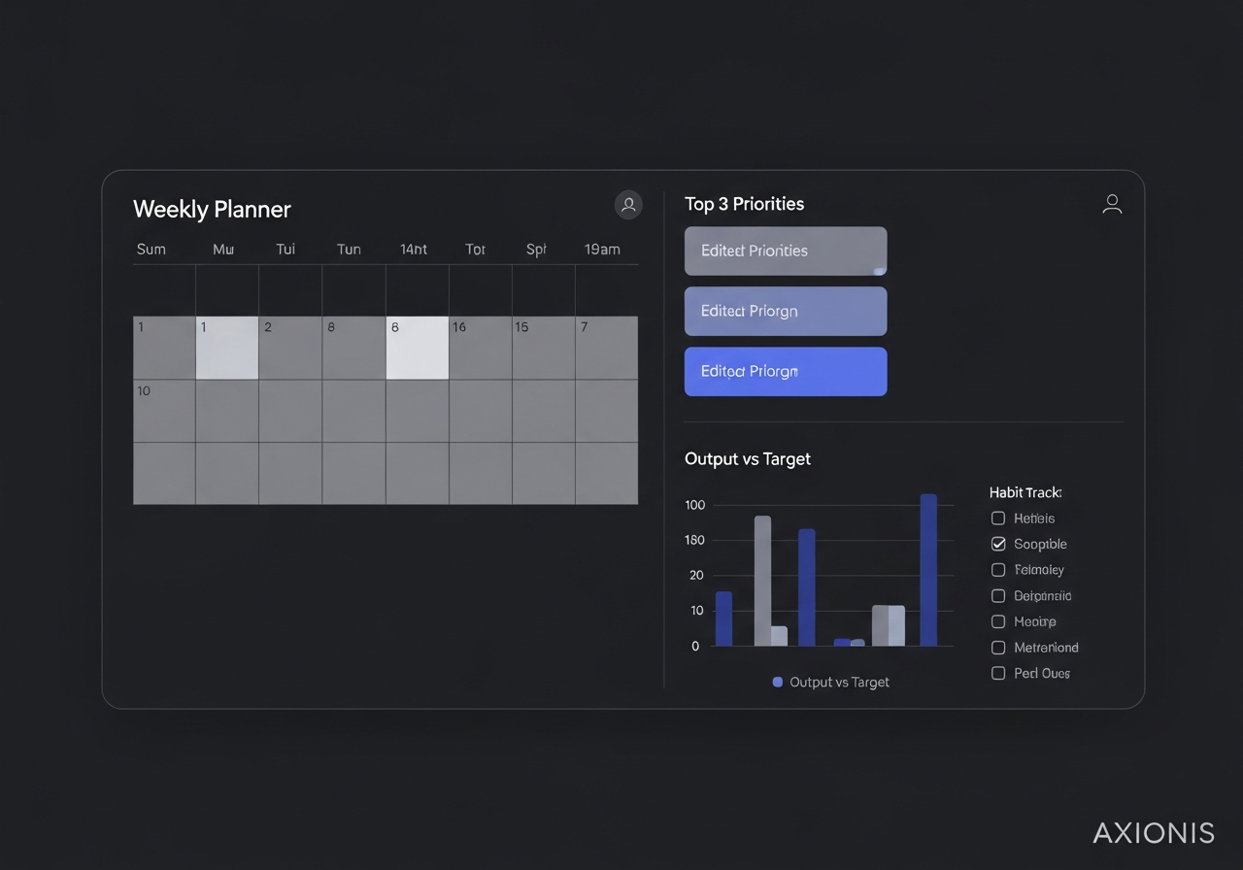1243x870 pixels.
Task: Click the calendar cell numbered 10
Action: 163,410
